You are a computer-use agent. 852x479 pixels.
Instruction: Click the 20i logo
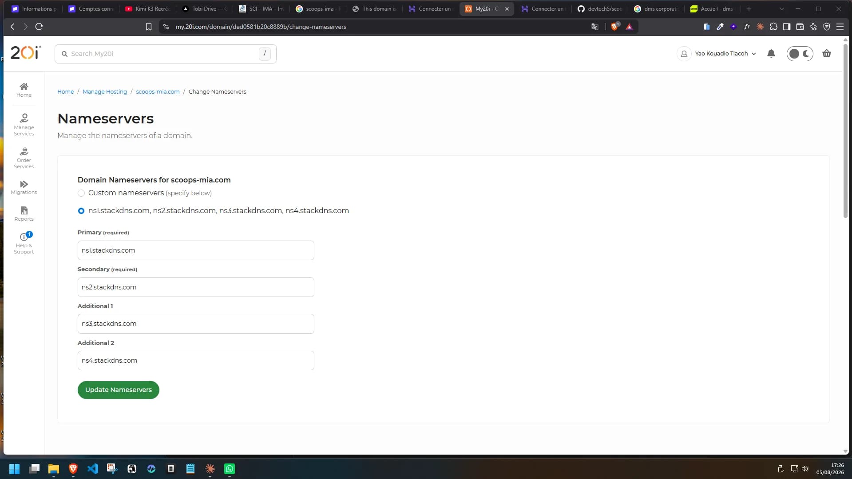click(x=26, y=53)
